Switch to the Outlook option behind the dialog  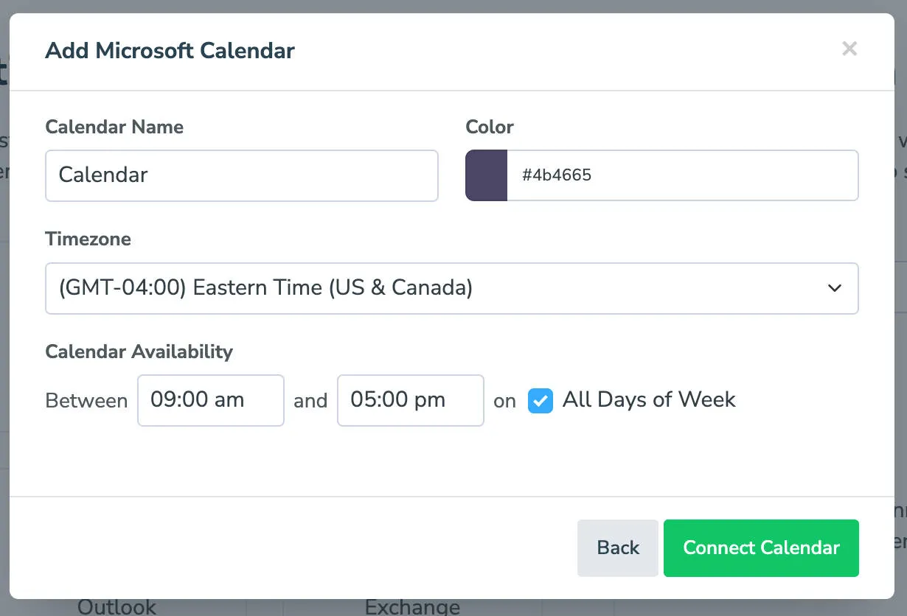[117, 606]
